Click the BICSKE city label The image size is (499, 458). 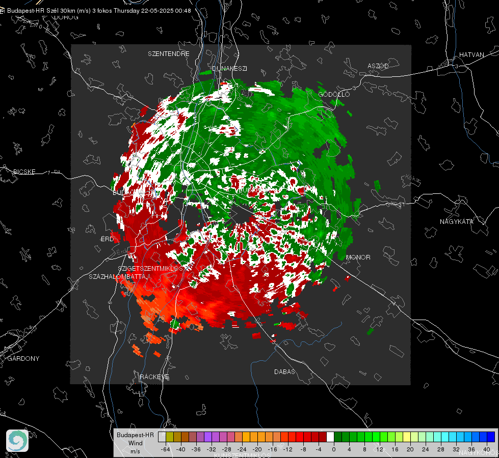coord(24,171)
